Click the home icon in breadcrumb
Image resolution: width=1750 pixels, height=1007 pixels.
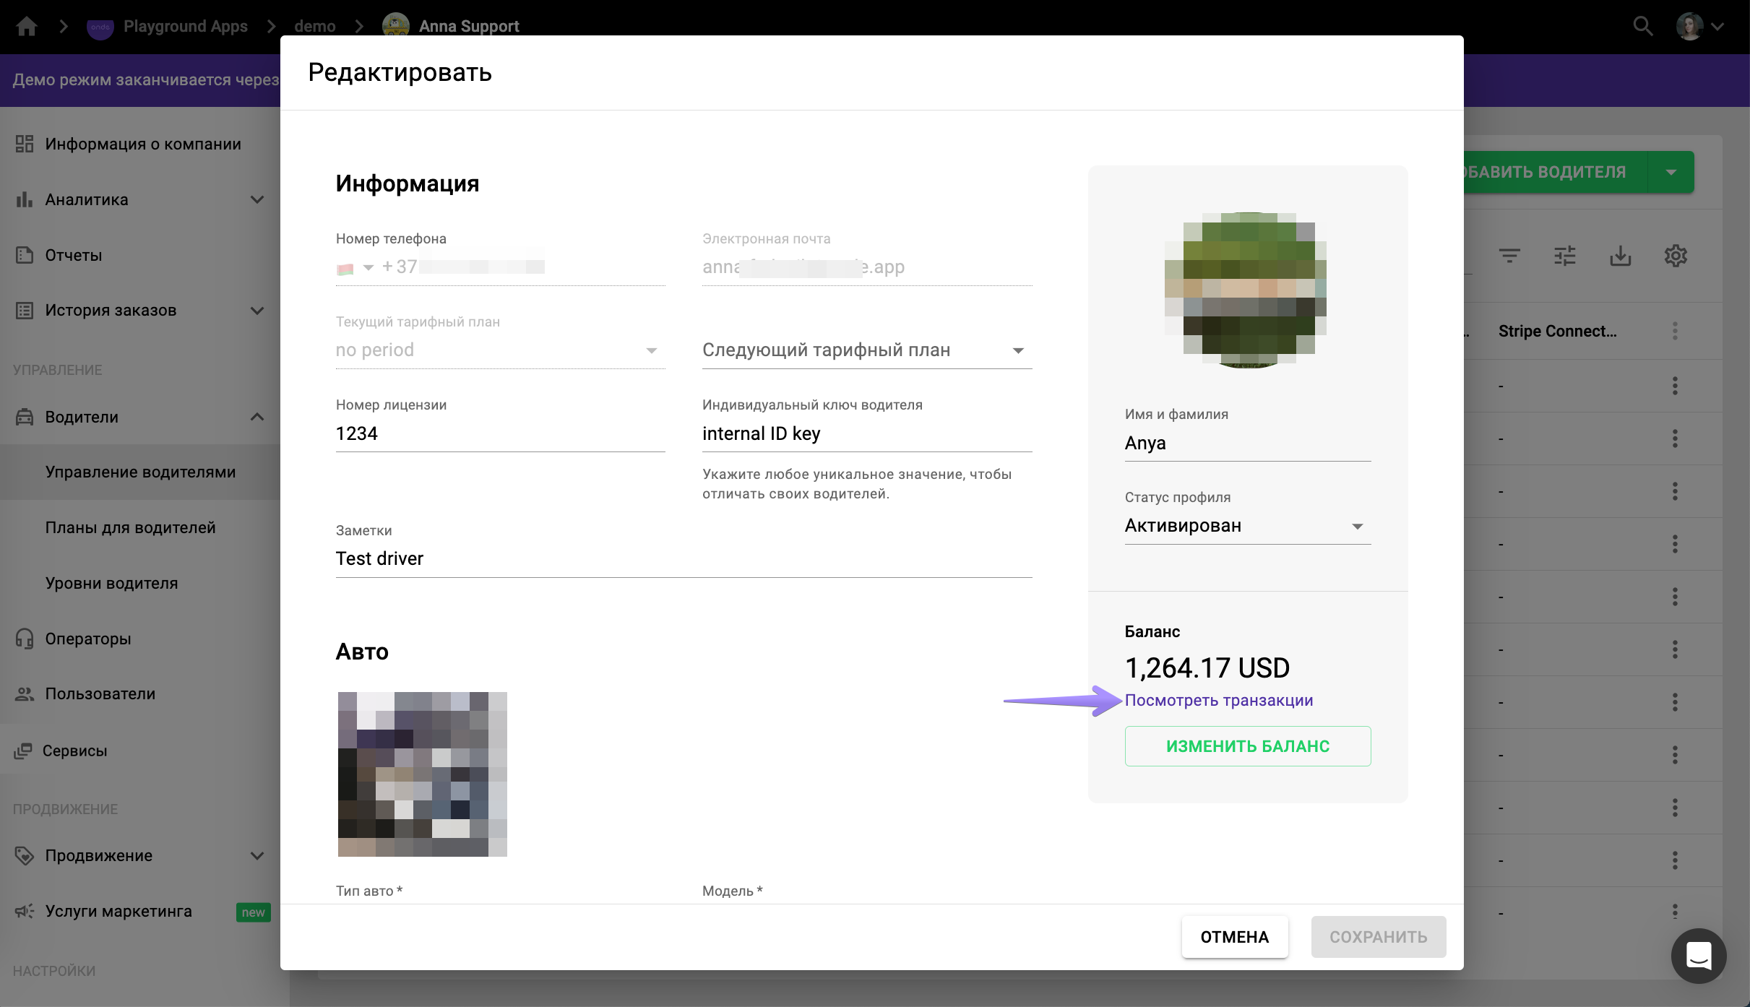coord(27,27)
